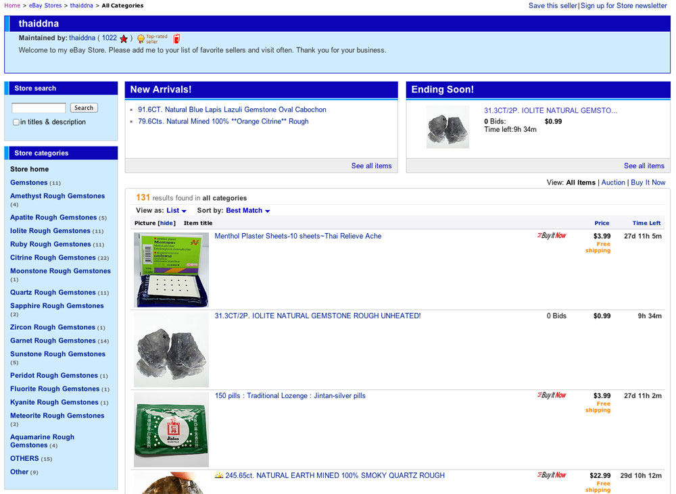Click See all items under New Arrivals
Screen dimensions: 676x494
point(372,166)
